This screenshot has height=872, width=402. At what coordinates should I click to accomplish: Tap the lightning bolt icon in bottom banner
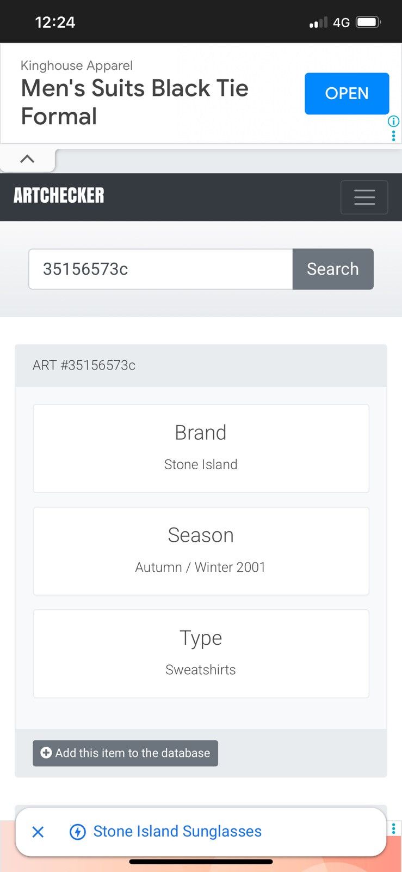78,832
